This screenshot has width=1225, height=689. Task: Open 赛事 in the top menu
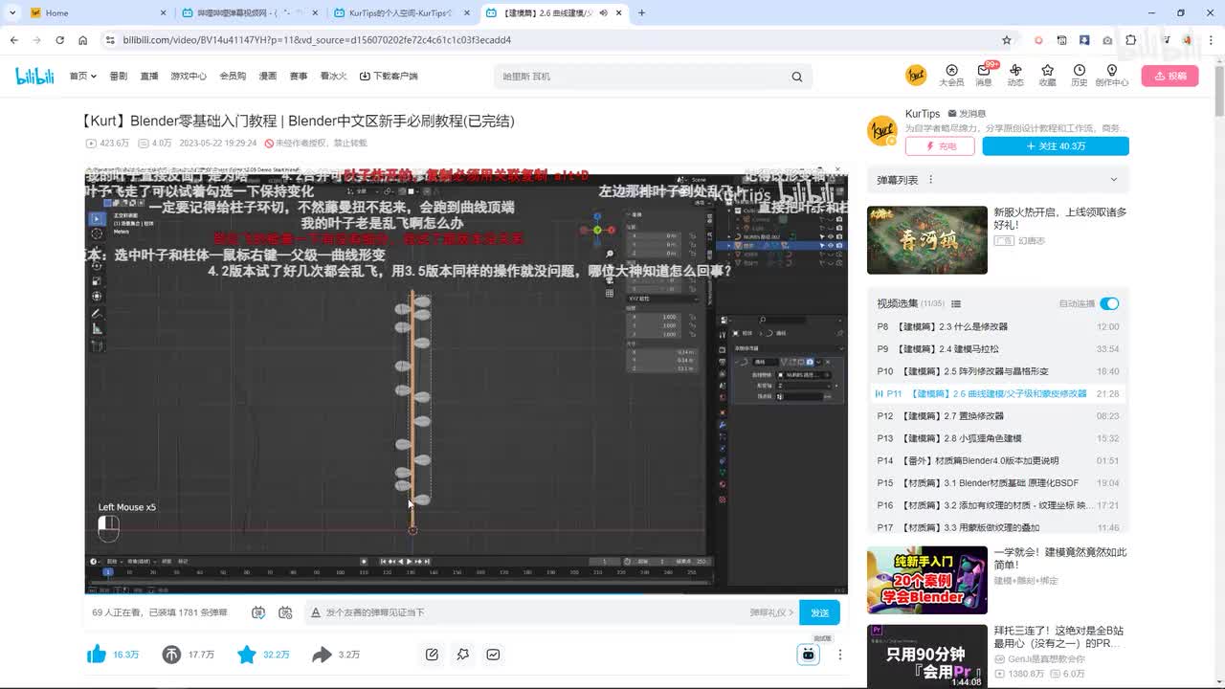(x=299, y=76)
